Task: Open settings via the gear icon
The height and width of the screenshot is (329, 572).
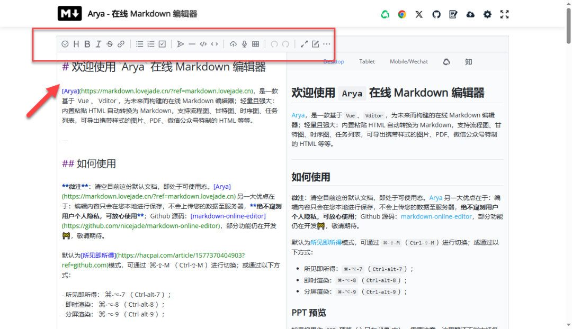Action: point(487,14)
